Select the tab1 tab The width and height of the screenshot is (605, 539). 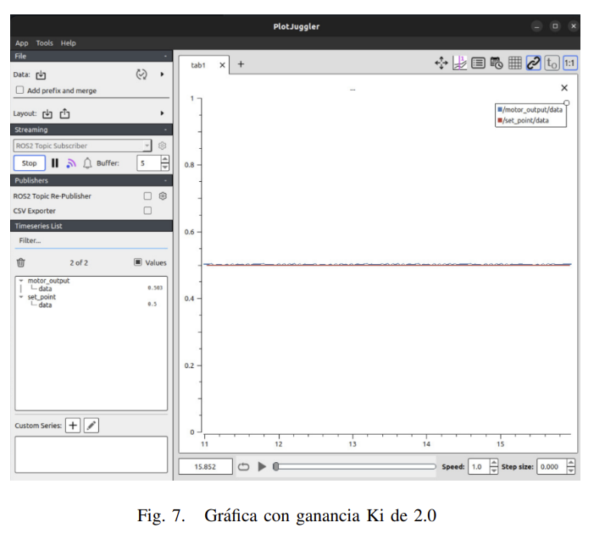point(198,65)
